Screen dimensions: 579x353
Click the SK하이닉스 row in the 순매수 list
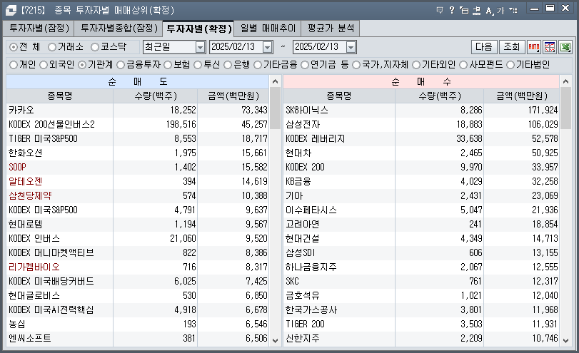click(421, 110)
